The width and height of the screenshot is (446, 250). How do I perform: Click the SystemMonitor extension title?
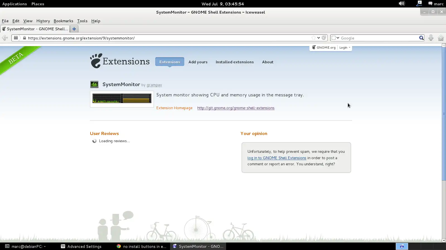point(121,84)
